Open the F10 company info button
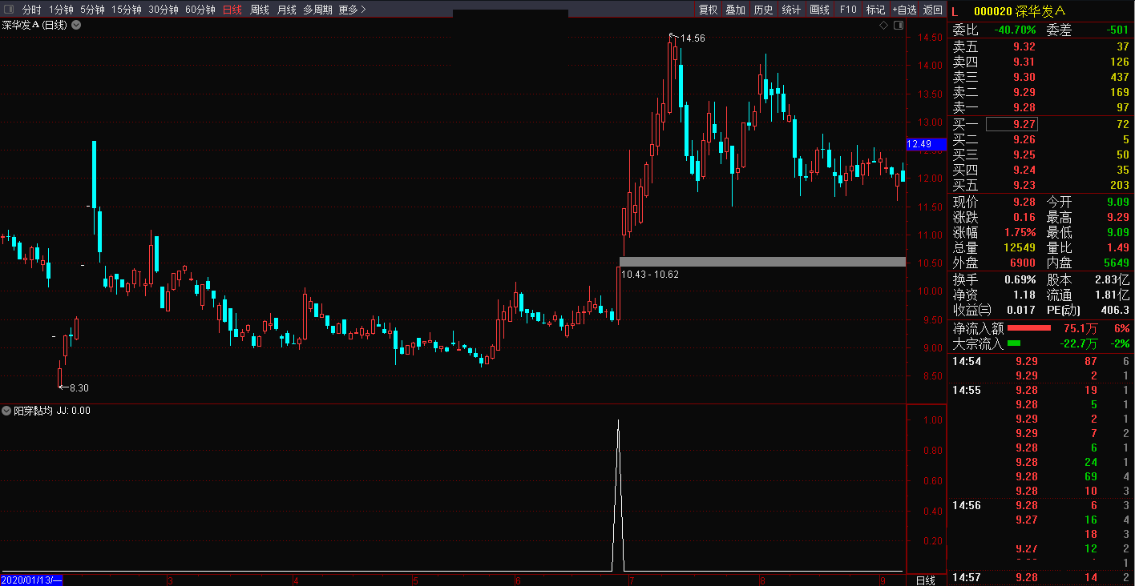1135x586 pixels. click(848, 10)
